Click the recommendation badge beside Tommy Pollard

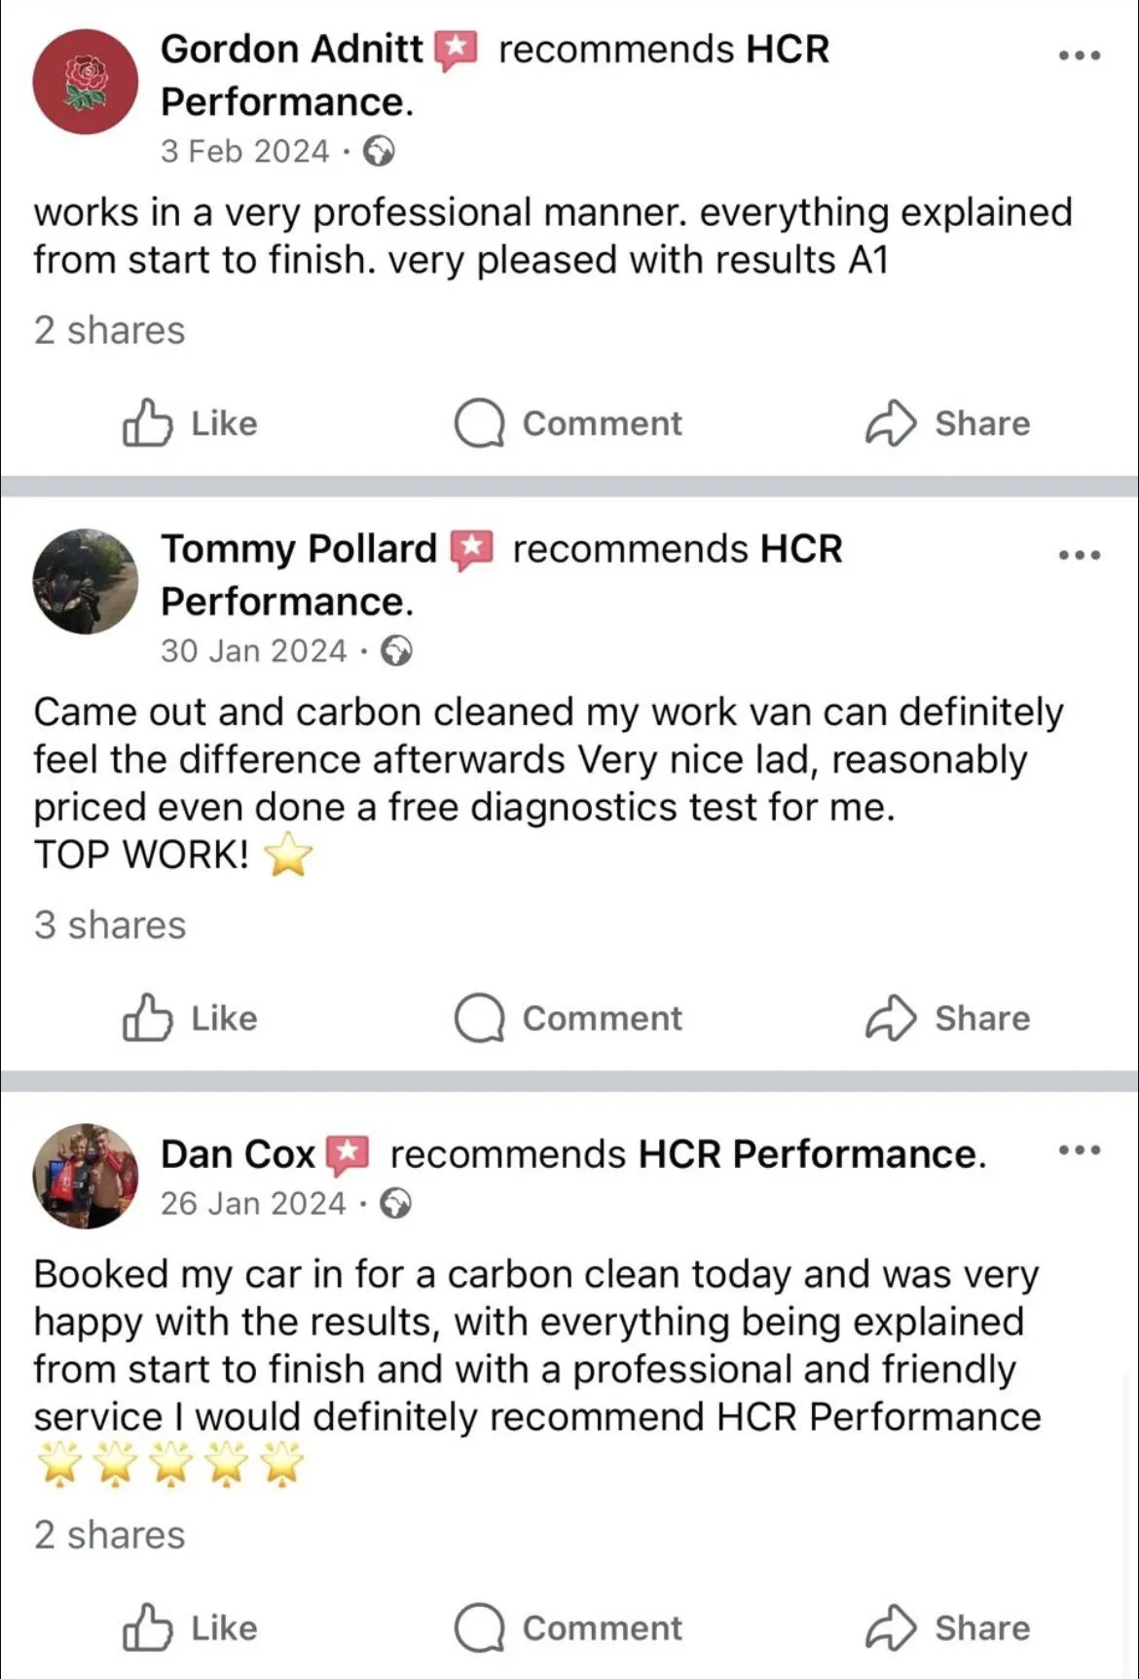pyautogui.click(x=472, y=550)
